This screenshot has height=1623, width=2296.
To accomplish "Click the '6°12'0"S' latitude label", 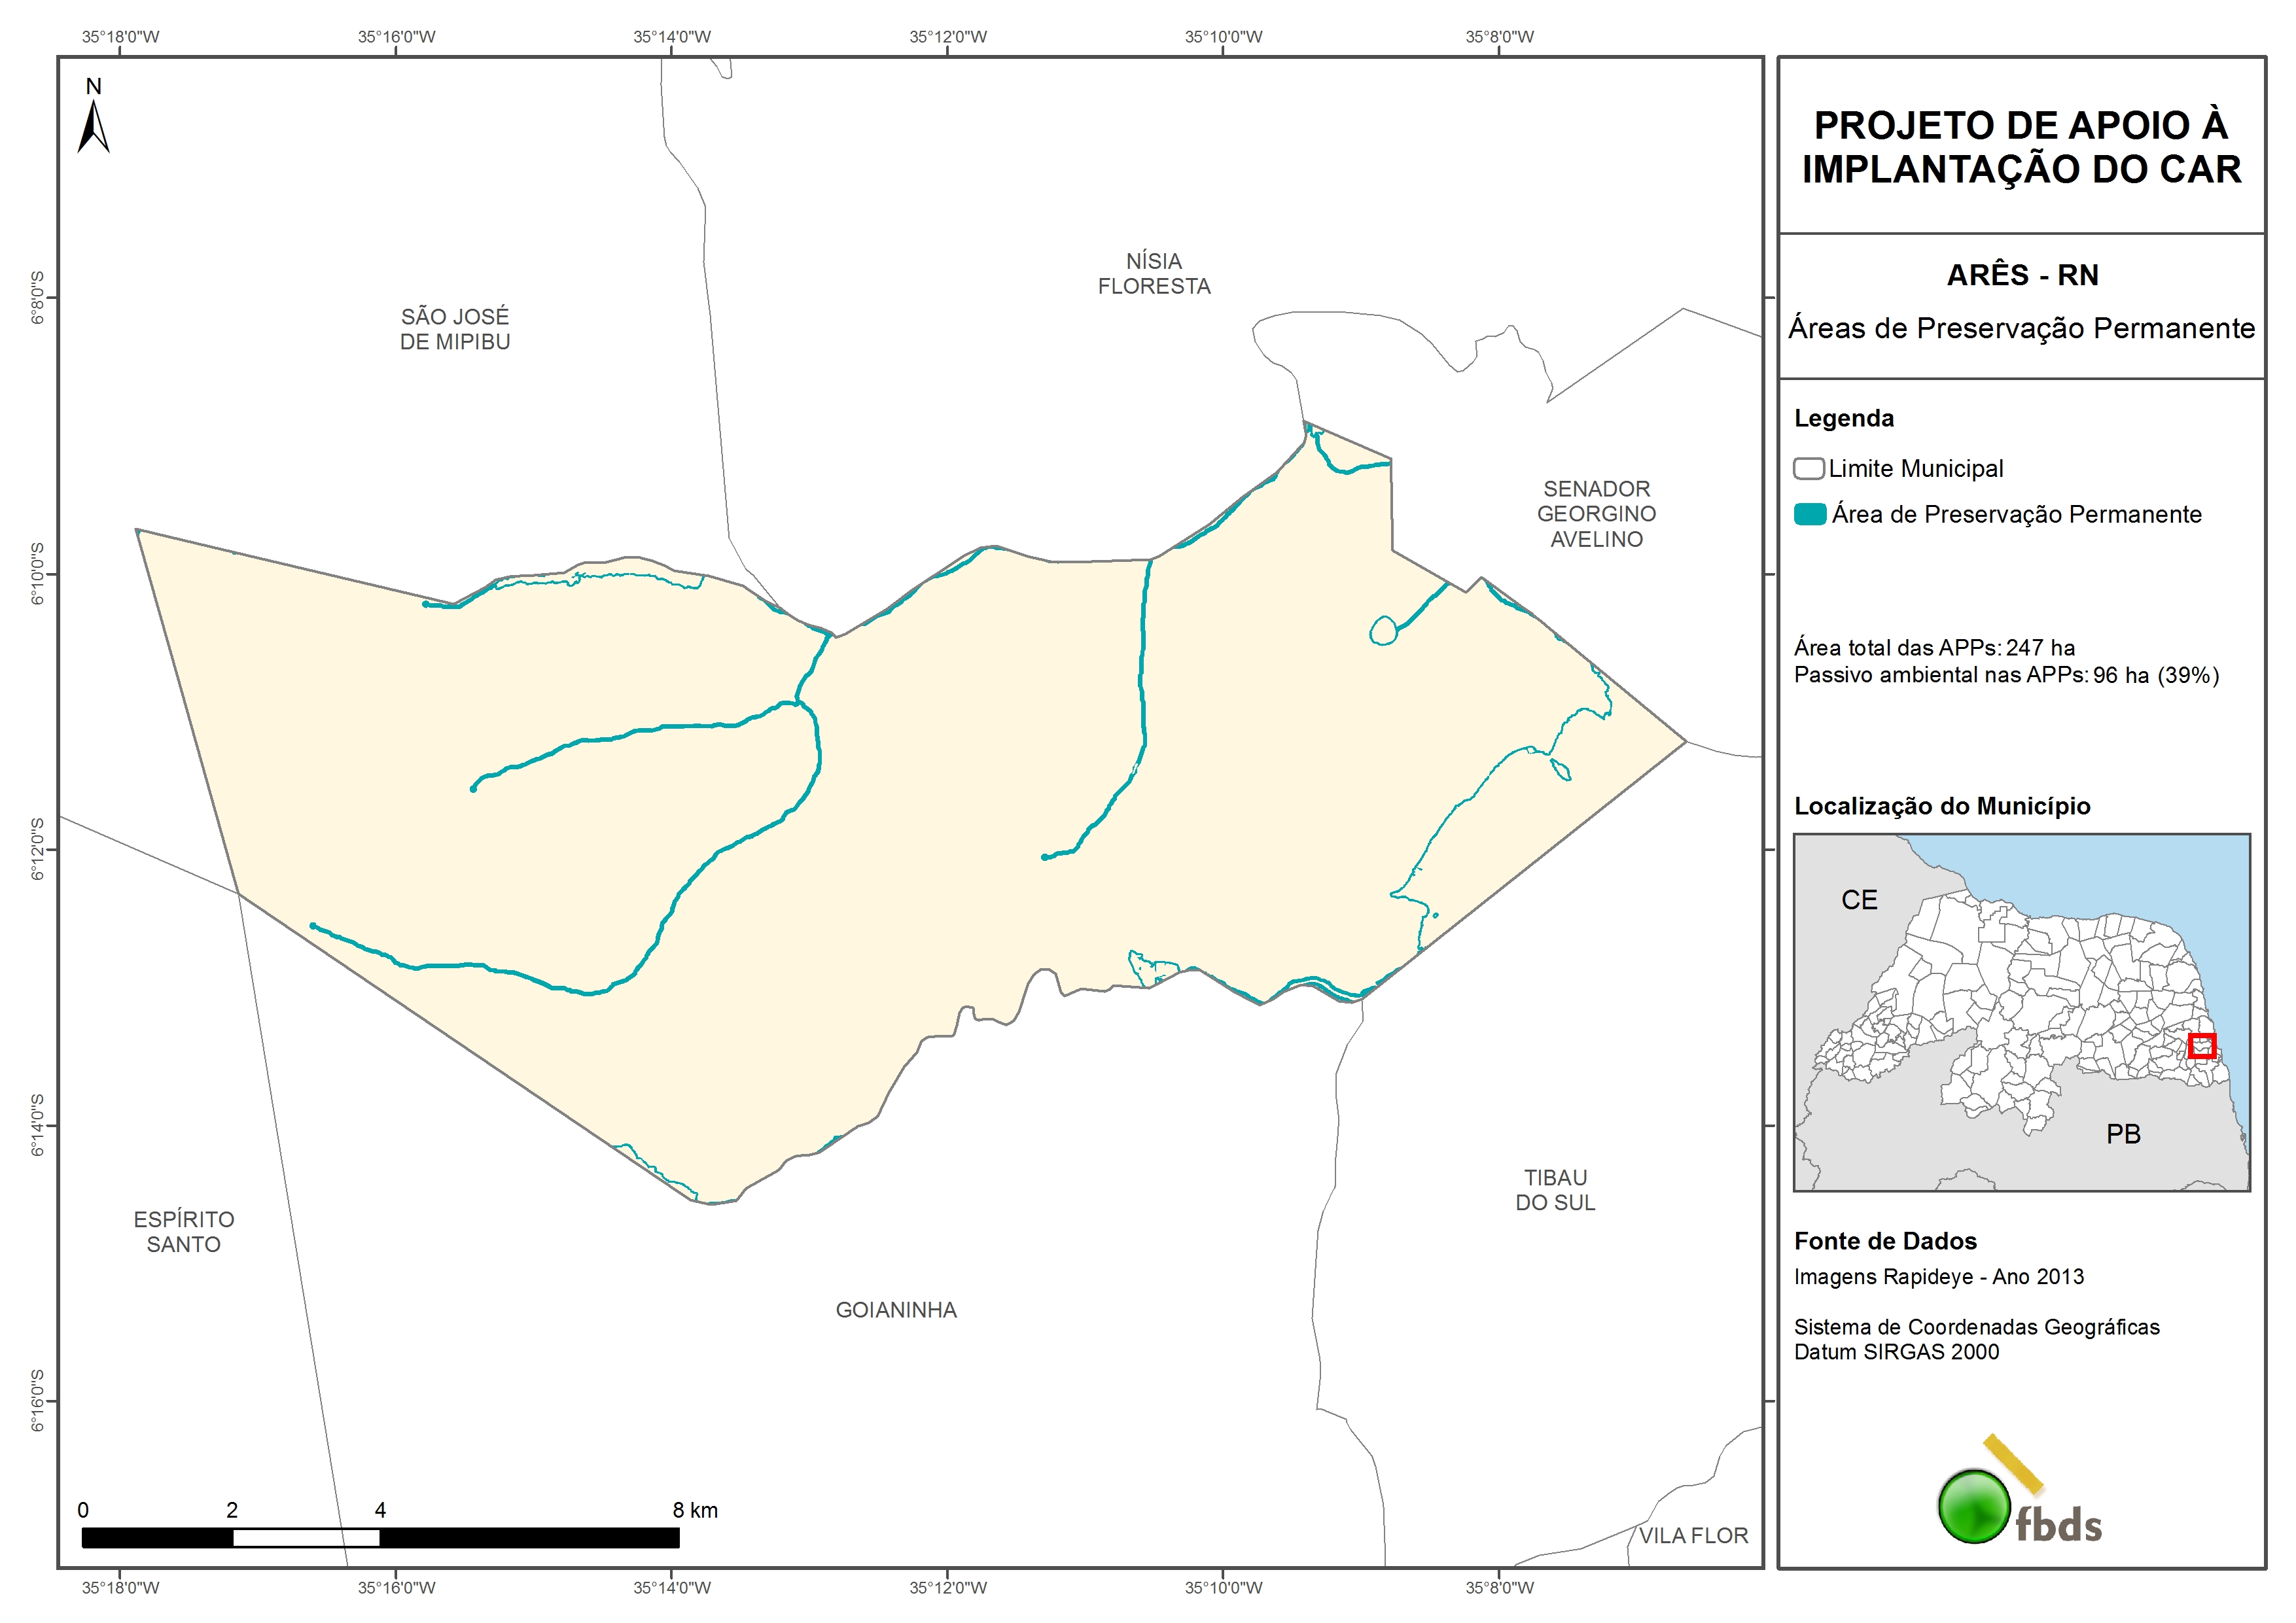I will (38, 850).
